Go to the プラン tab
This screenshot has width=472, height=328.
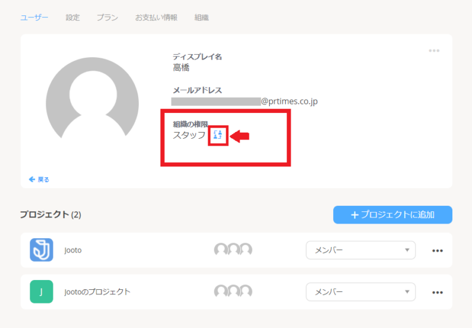click(x=108, y=17)
